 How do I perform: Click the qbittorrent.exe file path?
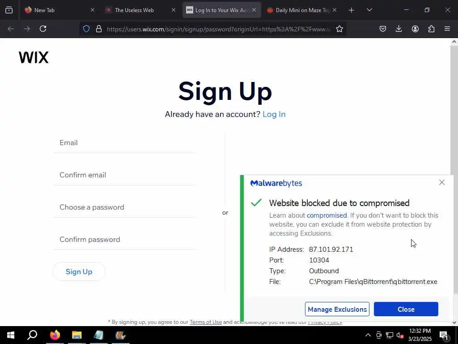pyautogui.click(x=373, y=282)
